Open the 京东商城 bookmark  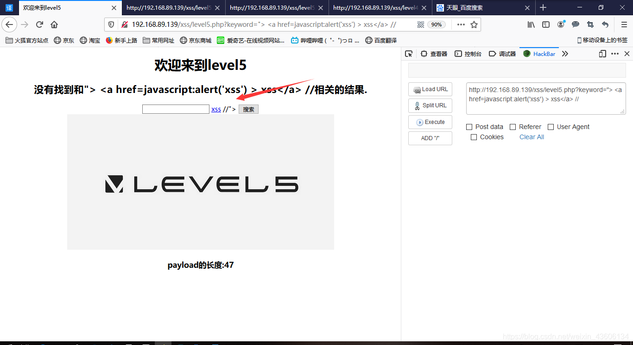click(196, 40)
